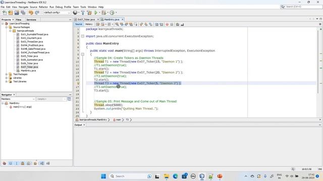
Task: Click the Start Macro Recording red circle icon
Action: point(167,25)
